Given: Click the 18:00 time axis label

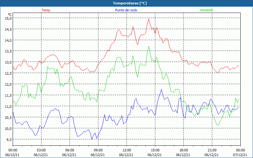Looking at the screenshot, I should [x=184, y=150].
